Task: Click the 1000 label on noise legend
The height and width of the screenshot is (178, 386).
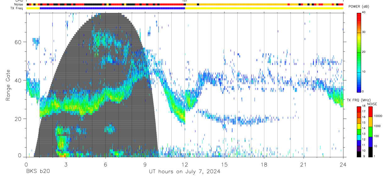Action: point(377,126)
